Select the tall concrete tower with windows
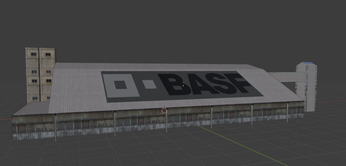This screenshot has height=166, width=346. pyautogui.click(x=40, y=75)
